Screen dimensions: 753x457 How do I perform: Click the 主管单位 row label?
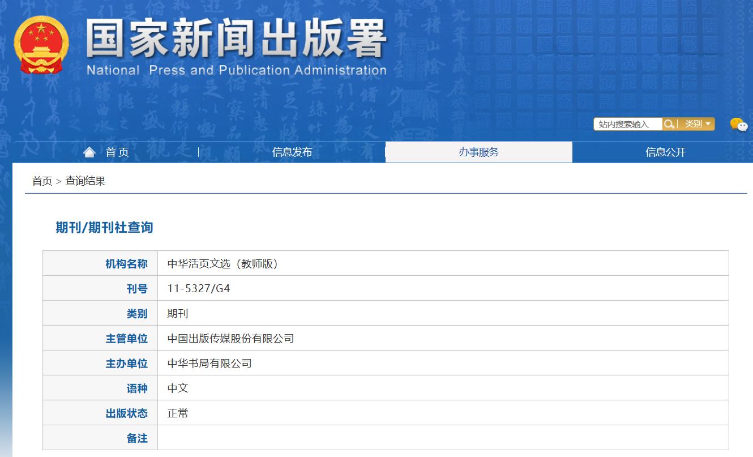click(x=126, y=339)
